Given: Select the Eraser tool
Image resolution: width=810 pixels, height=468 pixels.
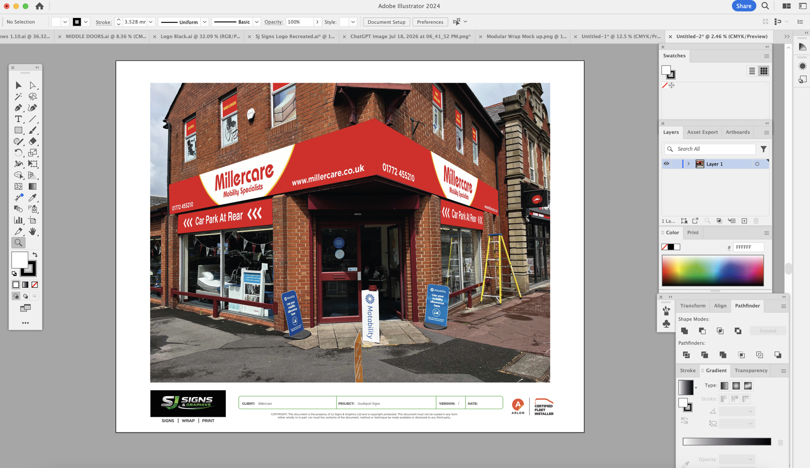Looking at the screenshot, I should [32, 142].
